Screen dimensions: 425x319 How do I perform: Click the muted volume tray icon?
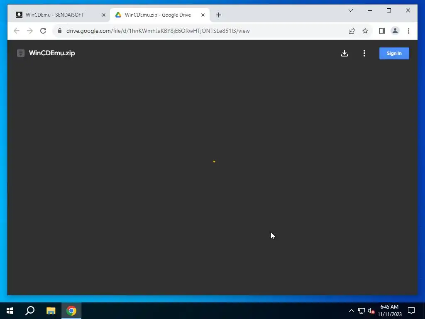[x=371, y=311]
